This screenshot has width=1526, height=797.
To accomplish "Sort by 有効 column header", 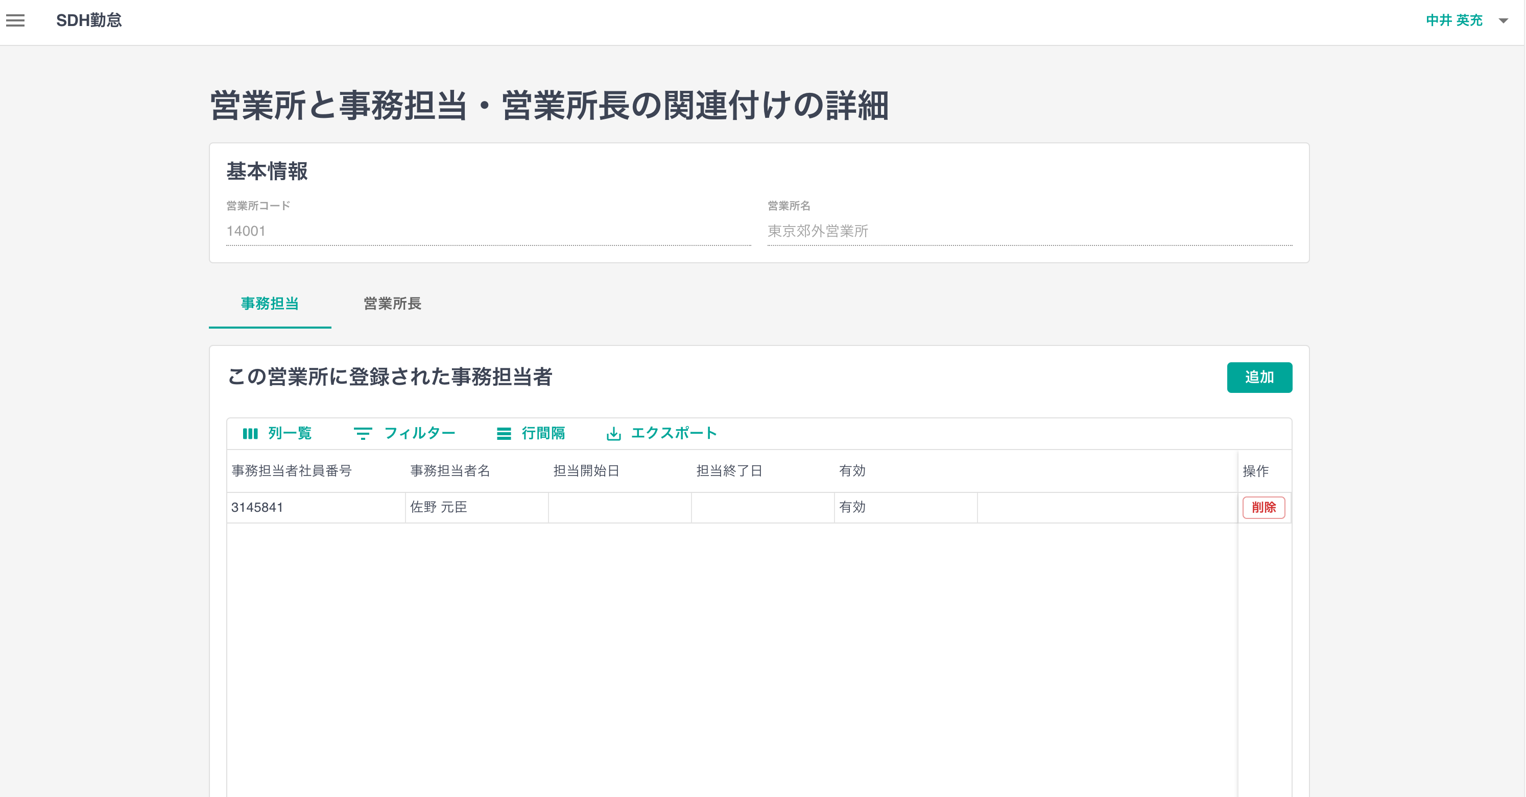I will 852,471.
